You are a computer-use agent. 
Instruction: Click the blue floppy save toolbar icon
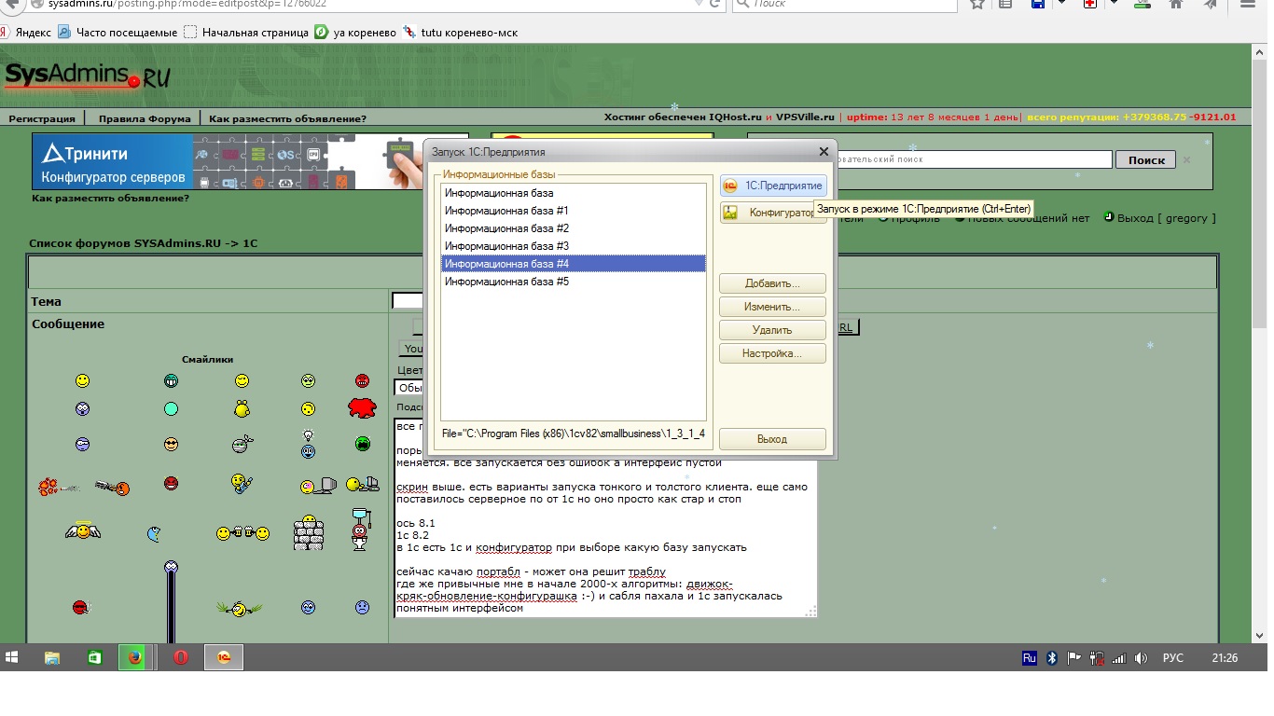pyautogui.click(x=1036, y=4)
